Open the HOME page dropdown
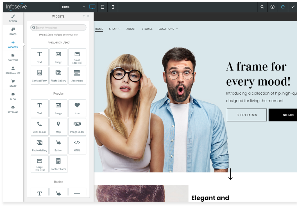The image size is (297, 207). pyautogui.click(x=73, y=7)
